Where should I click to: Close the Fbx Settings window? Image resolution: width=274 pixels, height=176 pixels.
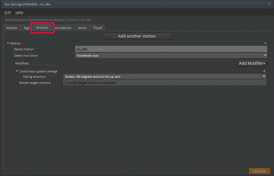pyautogui.click(x=269, y=4)
